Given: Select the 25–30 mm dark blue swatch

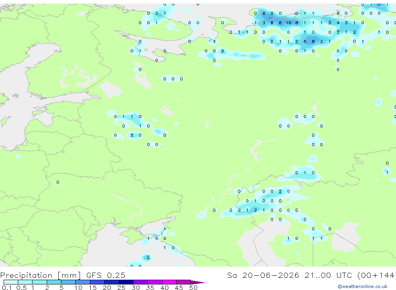Looking at the screenshot, I should [126, 282].
